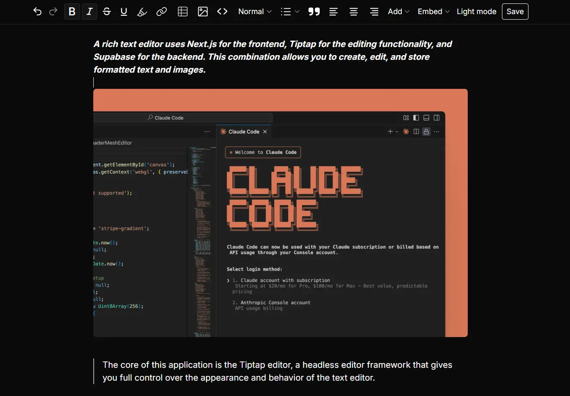Expand the list type dropdown
The image size is (570, 396).
[290, 12]
